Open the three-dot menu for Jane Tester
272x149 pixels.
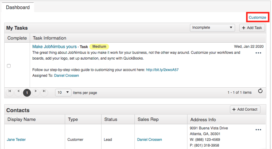click(x=258, y=130)
